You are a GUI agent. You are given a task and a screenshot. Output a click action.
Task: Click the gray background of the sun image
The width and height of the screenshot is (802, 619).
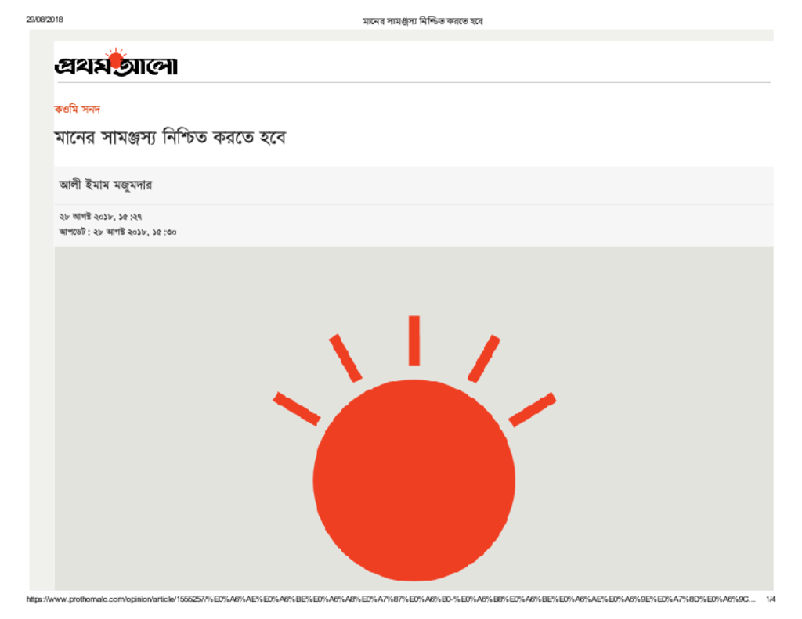(x=154, y=409)
